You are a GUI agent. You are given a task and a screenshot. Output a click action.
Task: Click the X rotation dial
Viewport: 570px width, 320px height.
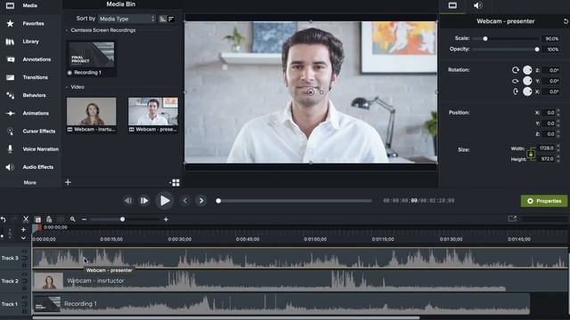click(x=527, y=92)
